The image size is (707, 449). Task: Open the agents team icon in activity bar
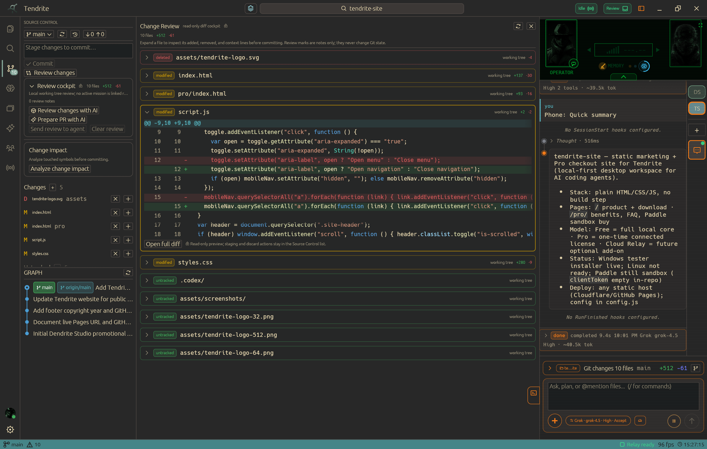tap(10, 148)
